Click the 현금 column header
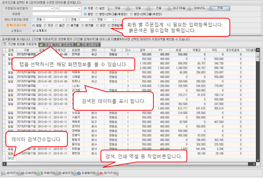 pyautogui.click(x=178, y=50)
